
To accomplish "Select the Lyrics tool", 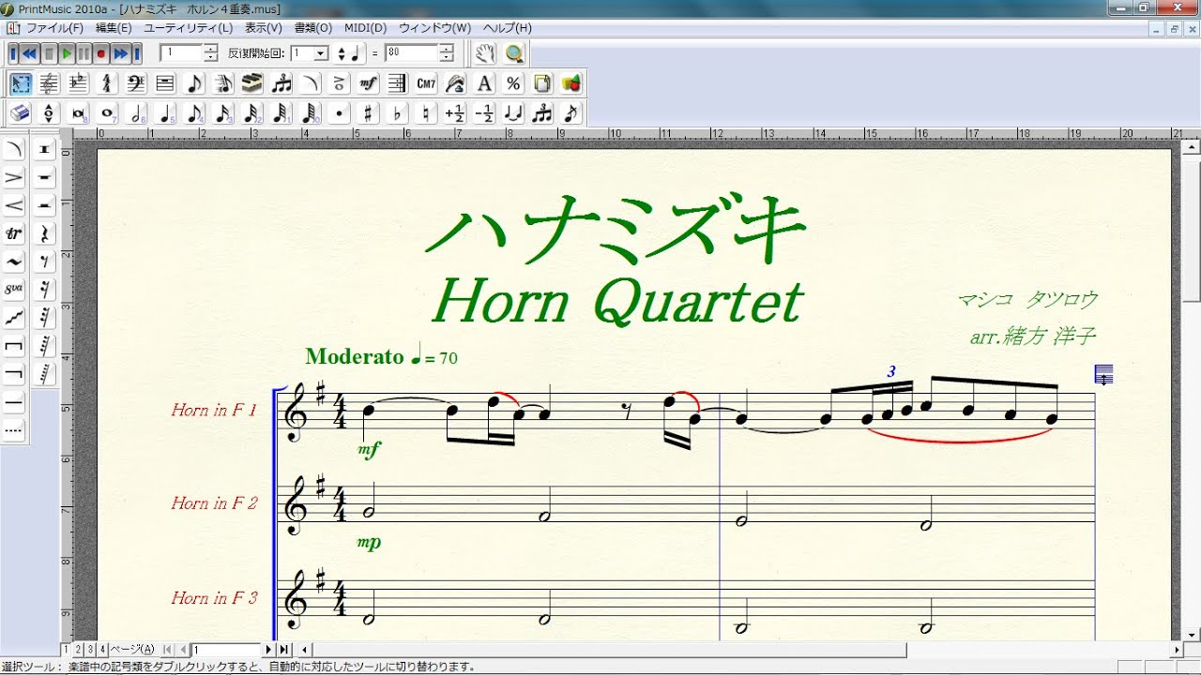I will pyautogui.click(x=456, y=83).
